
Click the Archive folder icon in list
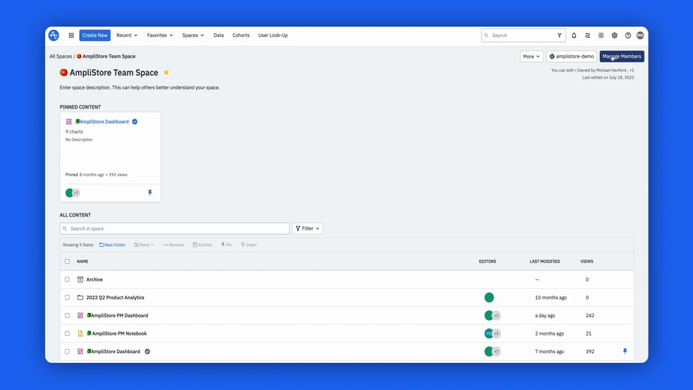coord(80,279)
